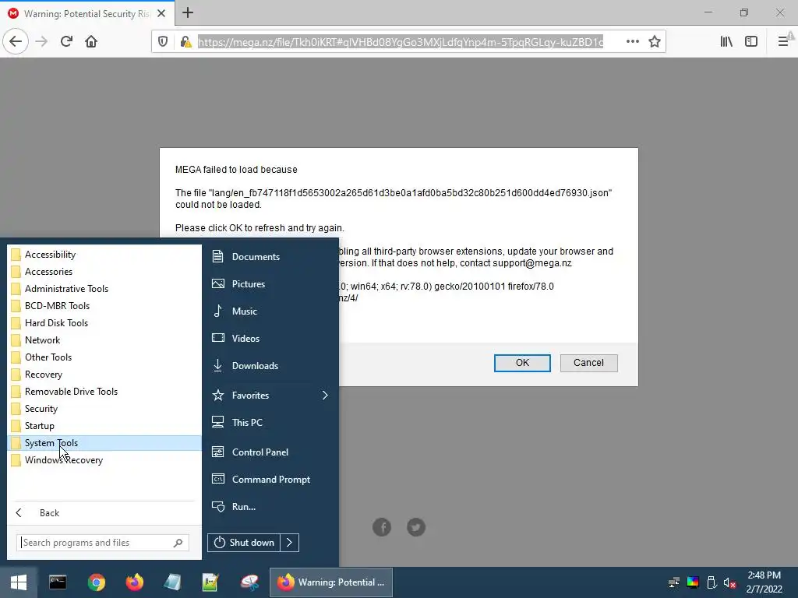798x598 pixels.
Task: Launch Firefox from taskbar pinned icon
Action: pos(134,582)
